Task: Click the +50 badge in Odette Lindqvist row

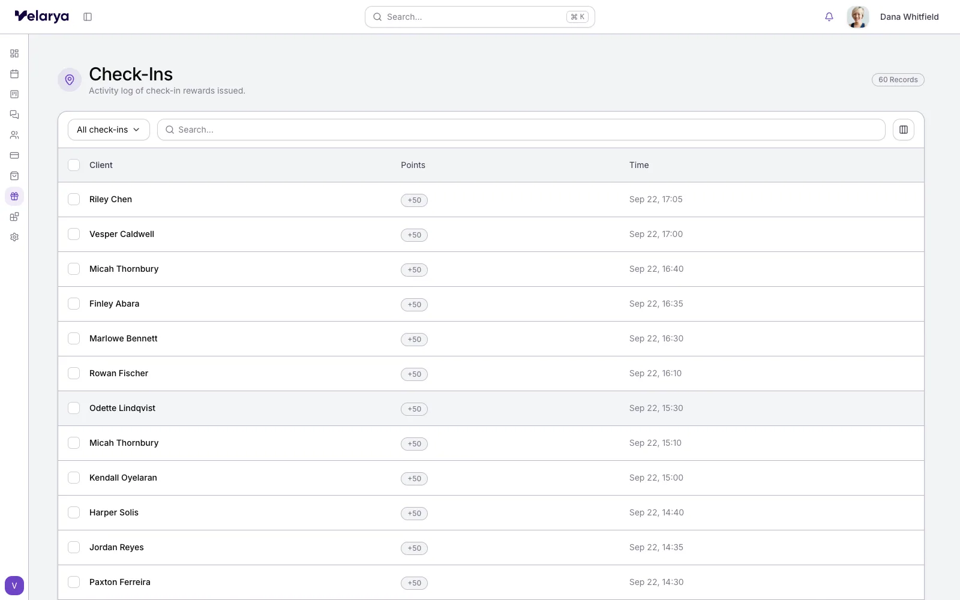Action: tap(414, 409)
